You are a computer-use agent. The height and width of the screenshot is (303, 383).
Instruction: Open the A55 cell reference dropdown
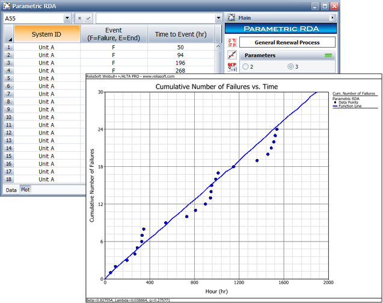(x=66, y=19)
